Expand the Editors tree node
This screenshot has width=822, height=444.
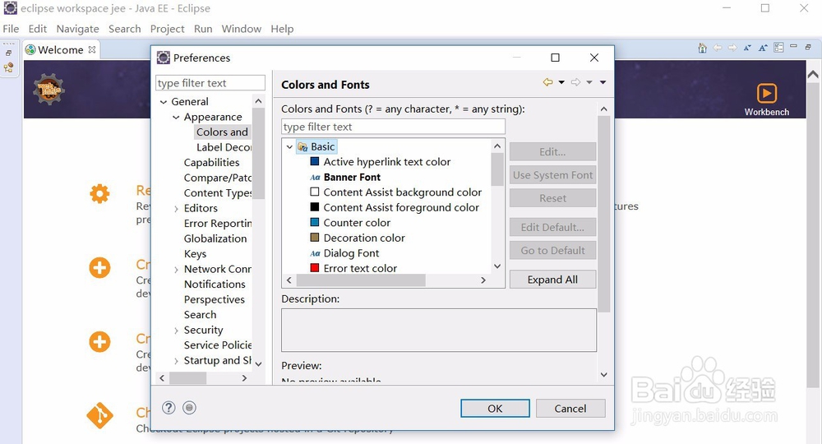[176, 209]
